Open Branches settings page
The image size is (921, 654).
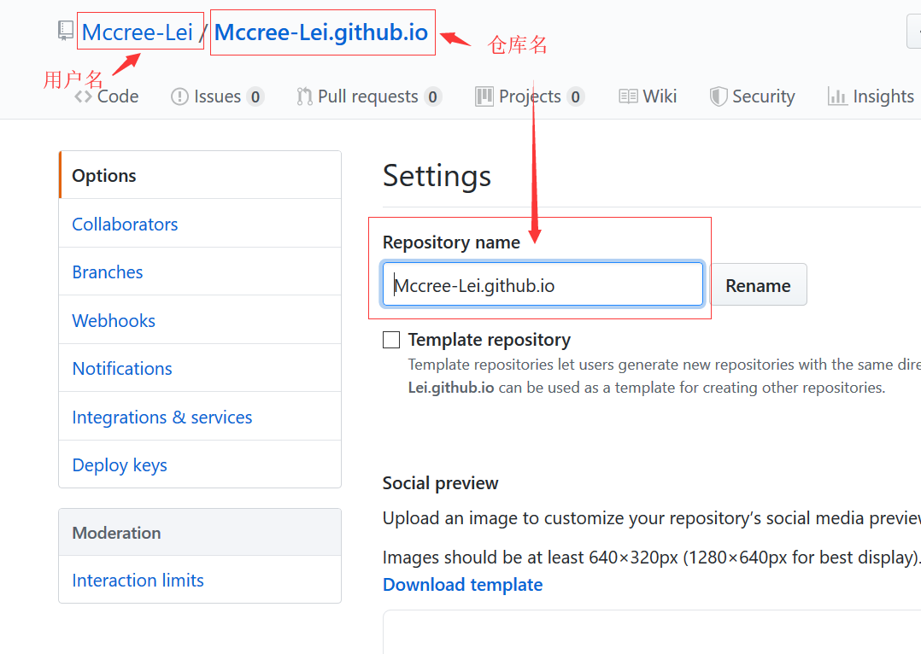tap(108, 272)
